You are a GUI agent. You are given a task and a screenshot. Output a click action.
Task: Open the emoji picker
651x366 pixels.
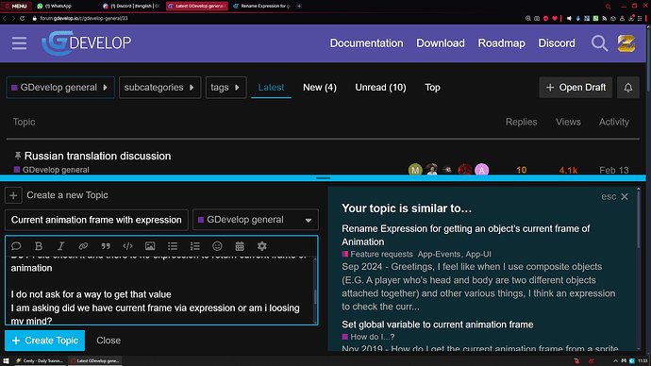(x=217, y=246)
